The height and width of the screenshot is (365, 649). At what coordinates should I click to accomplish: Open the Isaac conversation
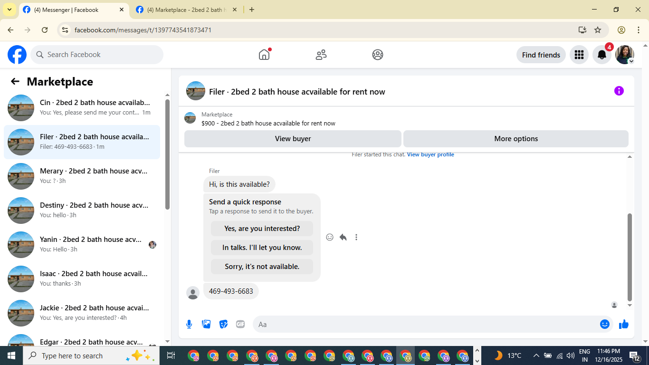coord(82,279)
